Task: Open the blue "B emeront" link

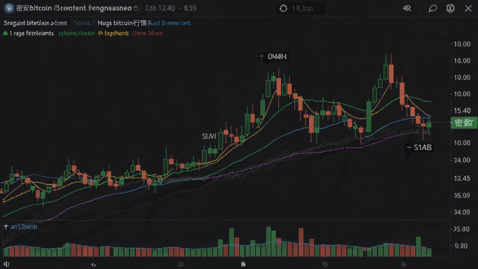Action: (x=176, y=23)
